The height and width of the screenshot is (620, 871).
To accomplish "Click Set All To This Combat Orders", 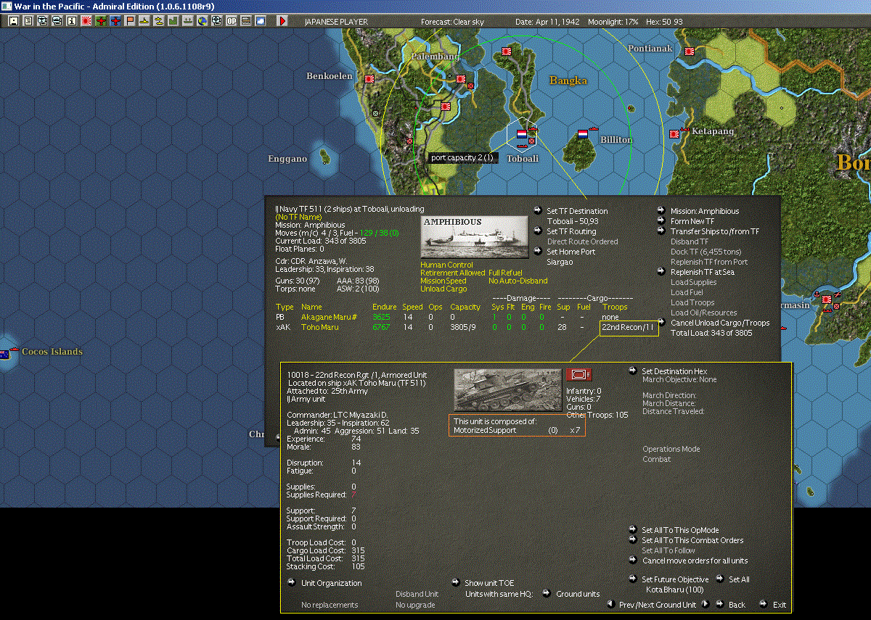I will tap(692, 540).
